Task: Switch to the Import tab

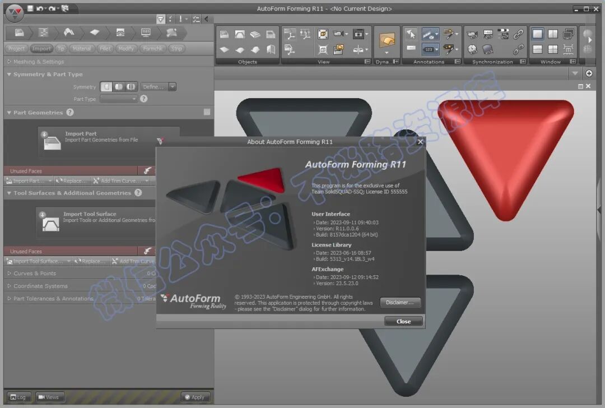Action: [x=41, y=49]
